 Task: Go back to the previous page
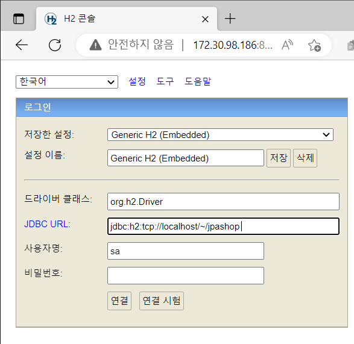coord(22,45)
